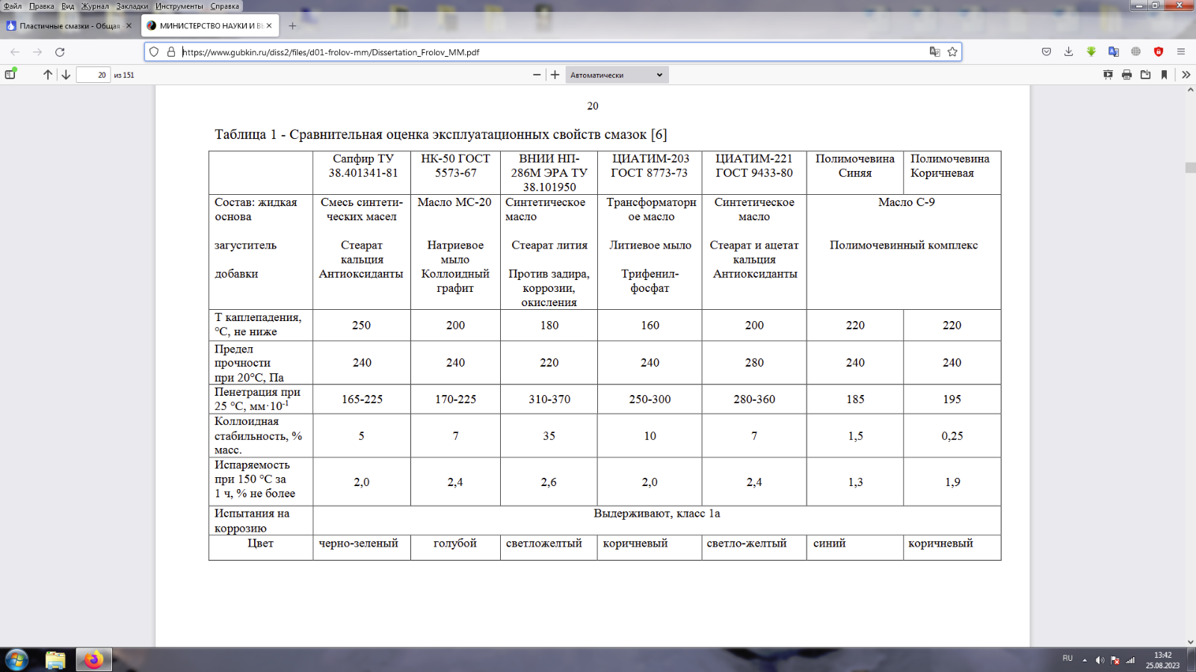Click the penetration value 310-370
The height and width of the screenshot is (672, 1196).
coord(549,399)
